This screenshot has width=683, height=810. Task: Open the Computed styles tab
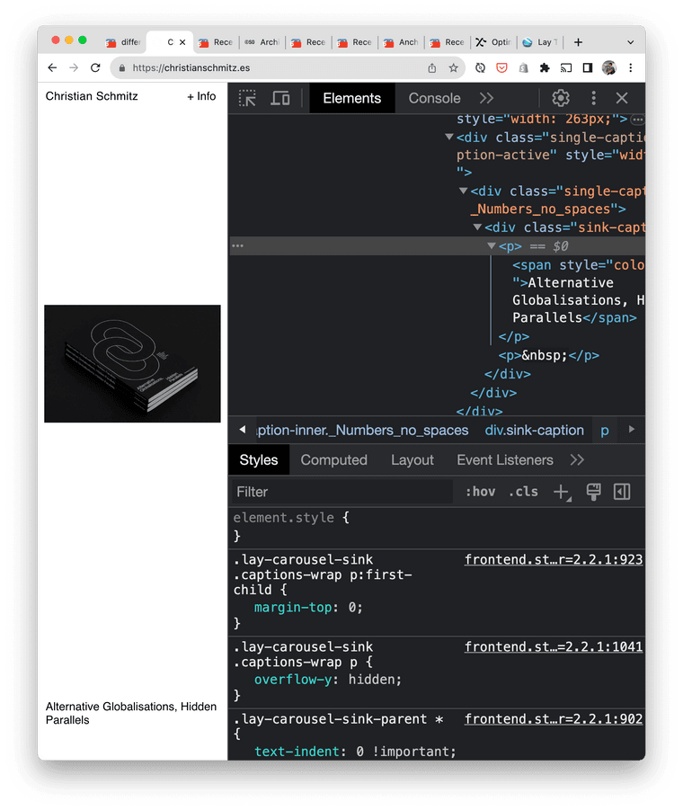point(333,459)
